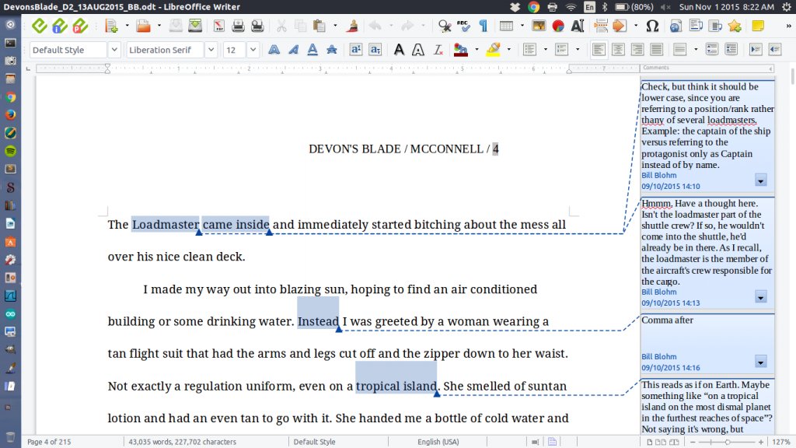Open the Default Style paragraph dropdown

(113, 49)
